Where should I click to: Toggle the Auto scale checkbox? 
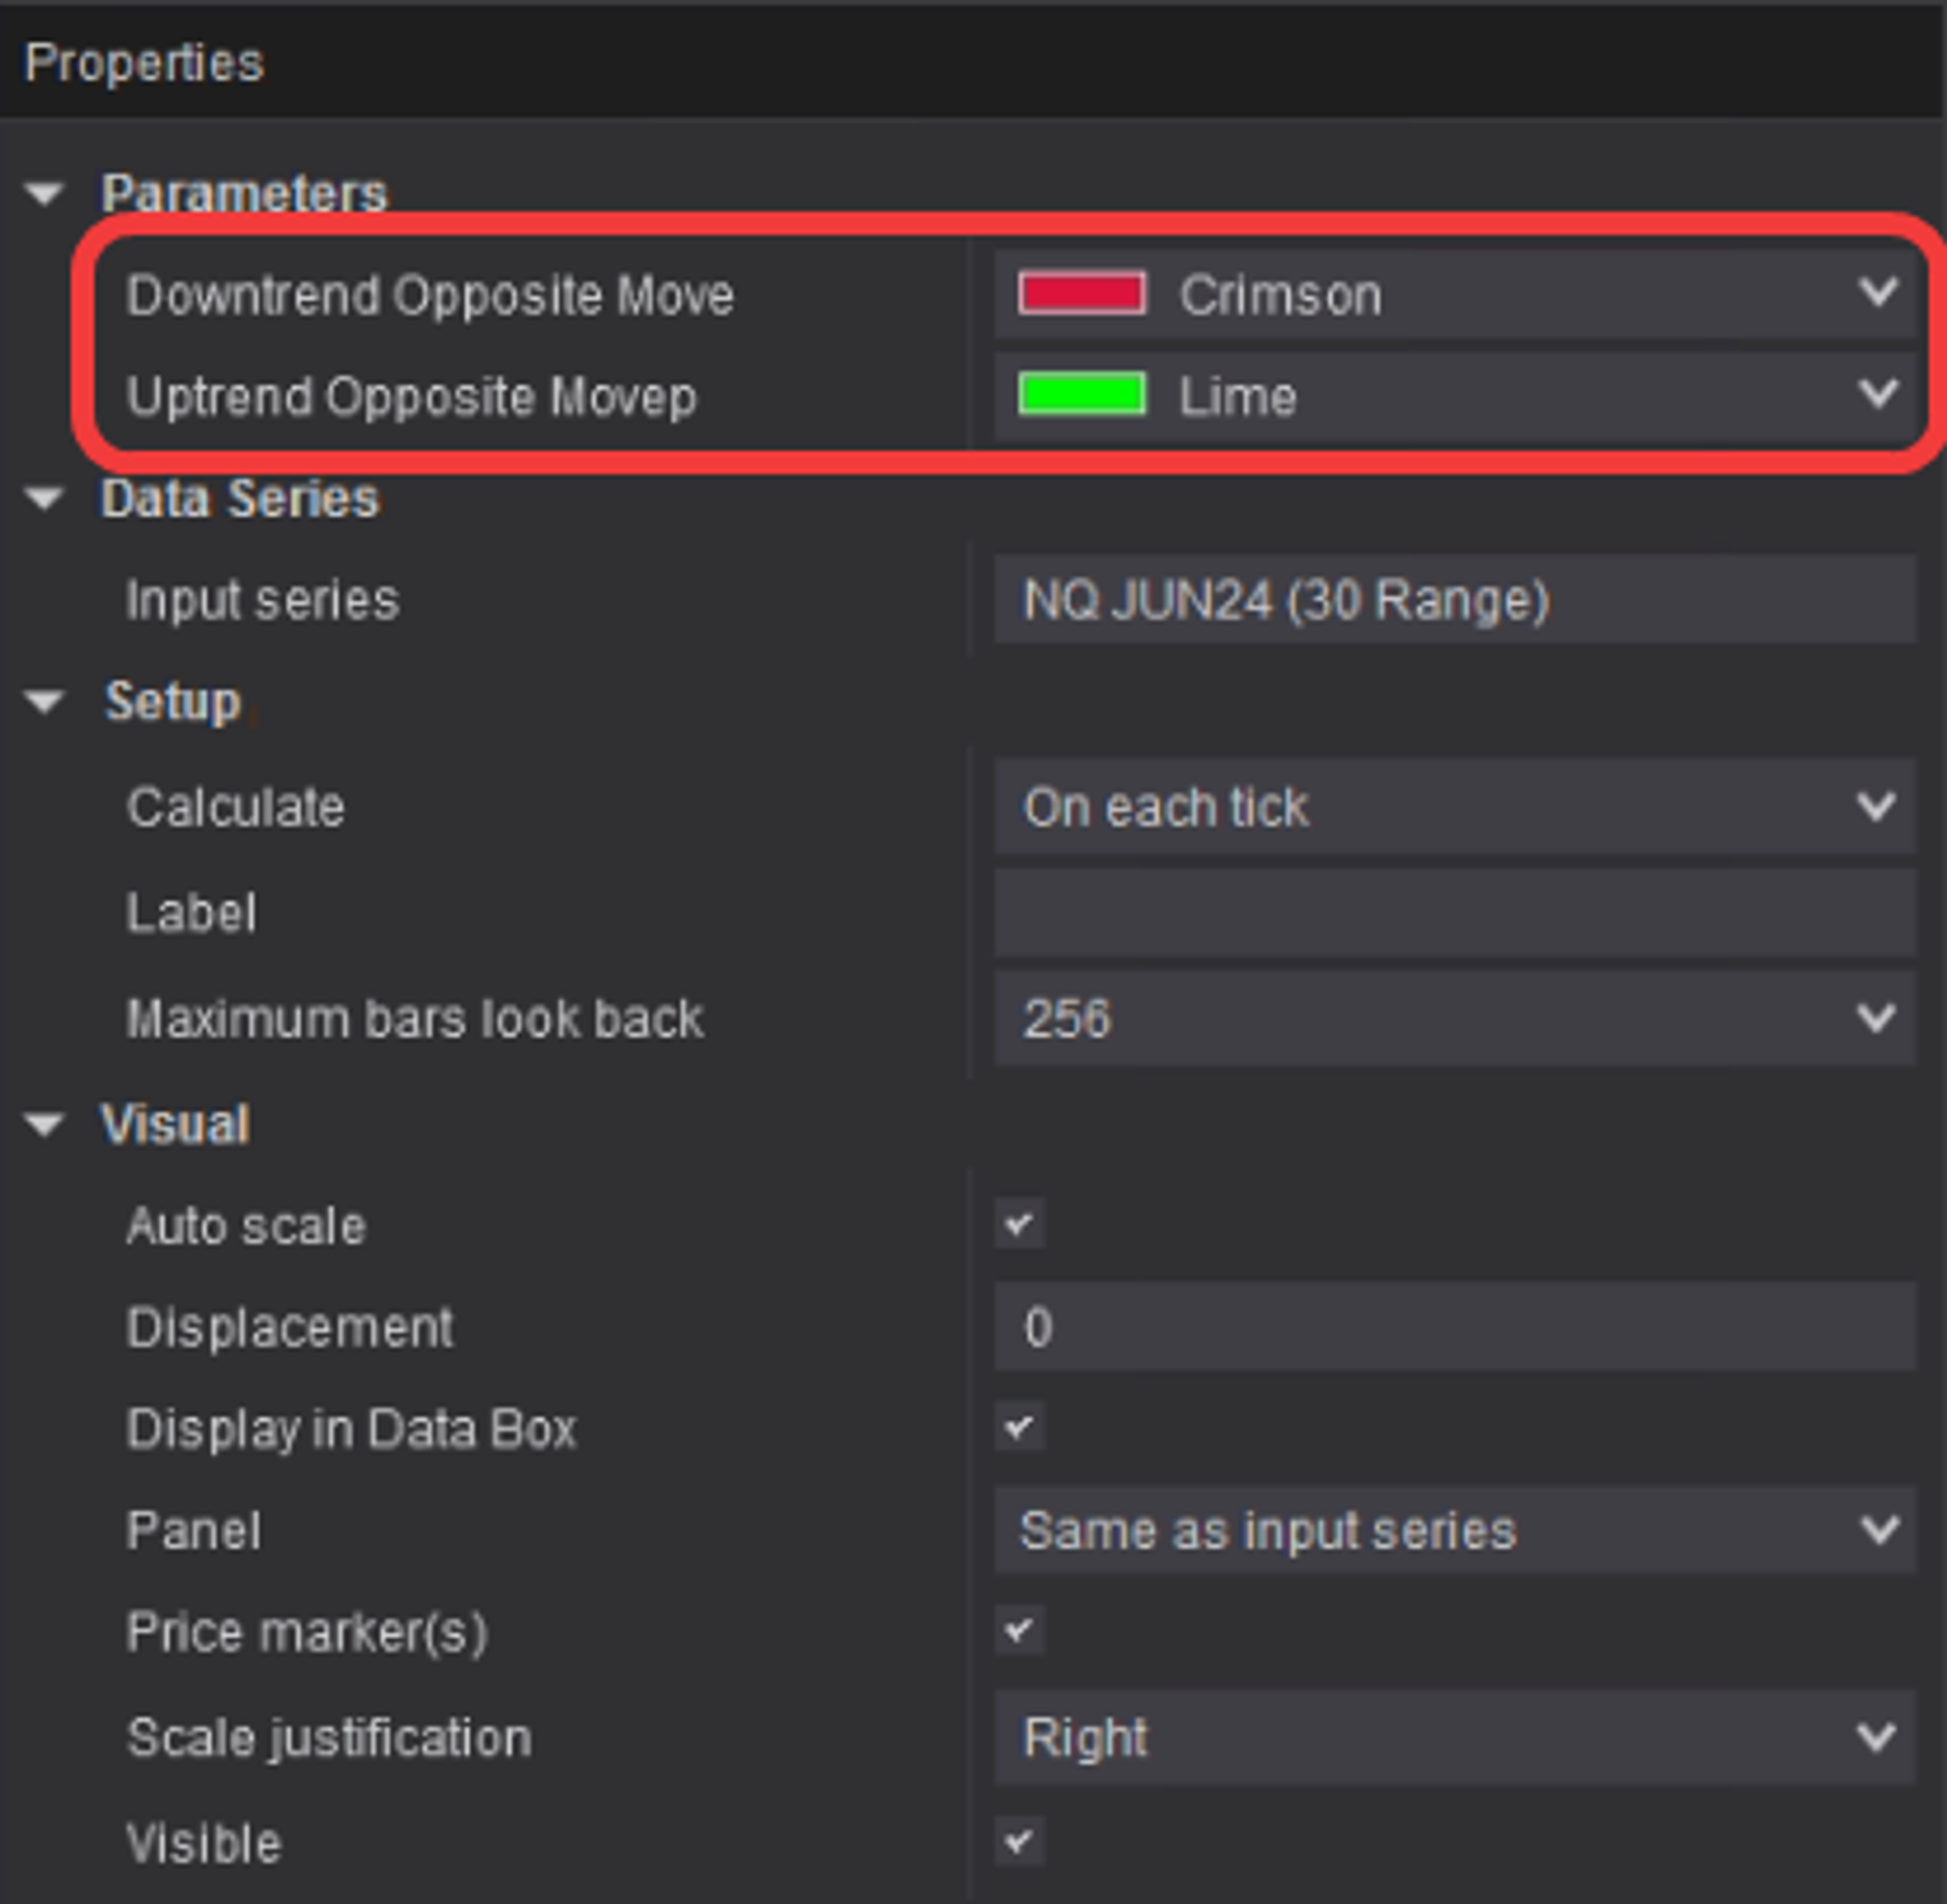click(1019, 1224)
